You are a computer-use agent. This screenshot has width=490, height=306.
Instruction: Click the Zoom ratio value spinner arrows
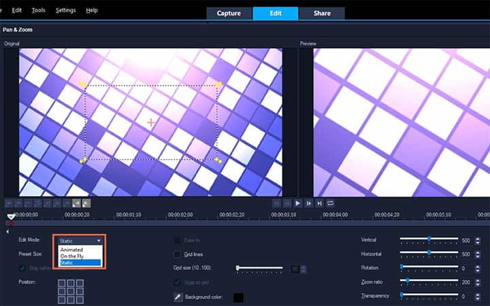(x=478, y=282)
